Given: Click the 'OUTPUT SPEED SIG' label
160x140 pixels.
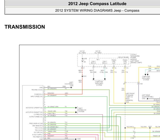Looking at the screenshot, I should point(36,117).
